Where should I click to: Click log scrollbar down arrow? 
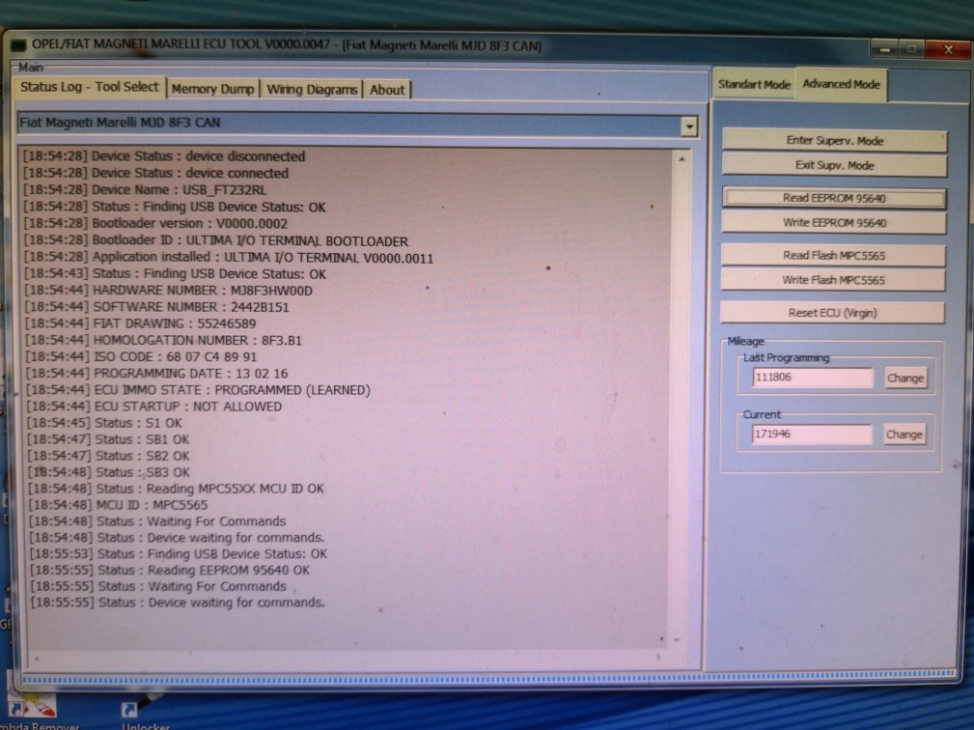point(677,639)
